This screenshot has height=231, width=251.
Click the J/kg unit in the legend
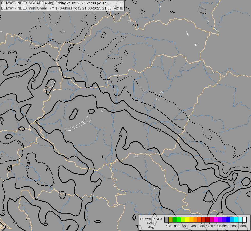coord(151,227)
